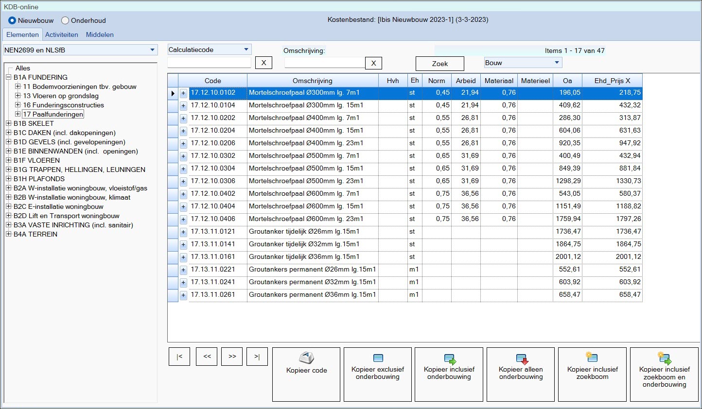Sort by the Code column header
The width and height of the screenshot is (702, 409).
tap(213, 81)
